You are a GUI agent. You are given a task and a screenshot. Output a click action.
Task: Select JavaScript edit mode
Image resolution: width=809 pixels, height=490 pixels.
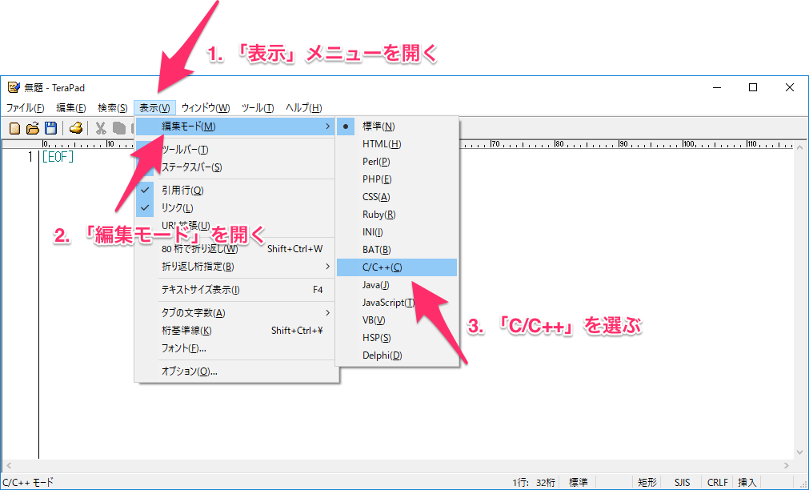coord(387,303)
